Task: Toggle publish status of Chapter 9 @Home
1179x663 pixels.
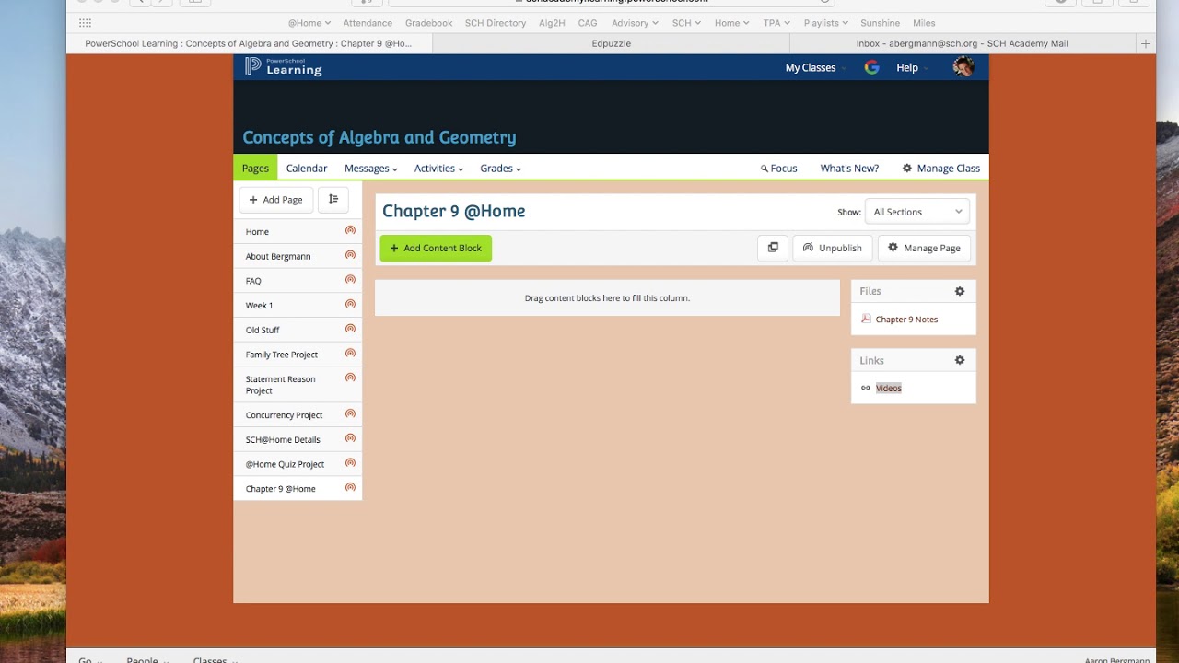Action: (350, 488)
